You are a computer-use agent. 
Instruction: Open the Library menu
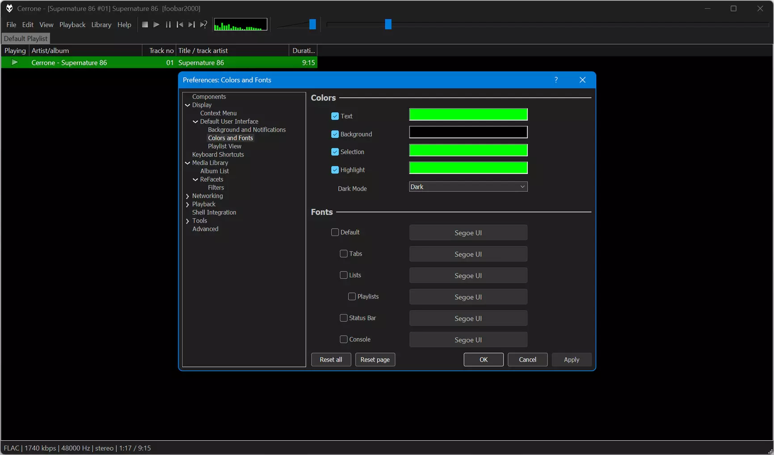(x=101, y=25)
